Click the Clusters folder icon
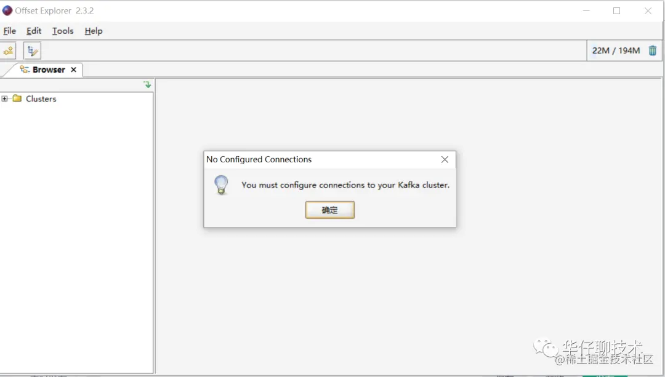This screenshot has width=665, height=377. 17,98
